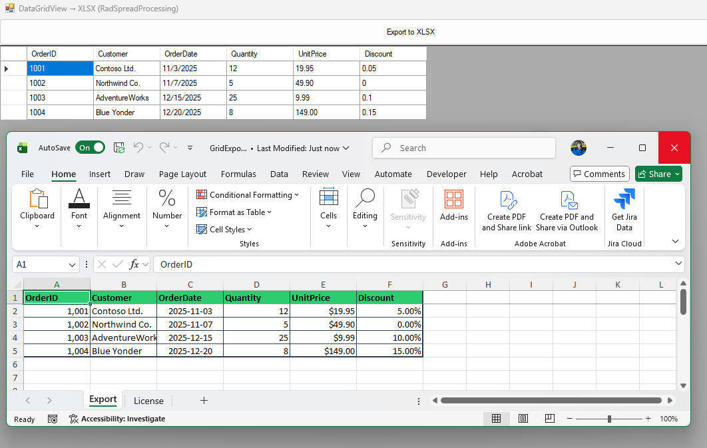Open the Data ribbon tab
Image resolution: width=707 pixels, height=448 pixels.
(x=279, y=174)
